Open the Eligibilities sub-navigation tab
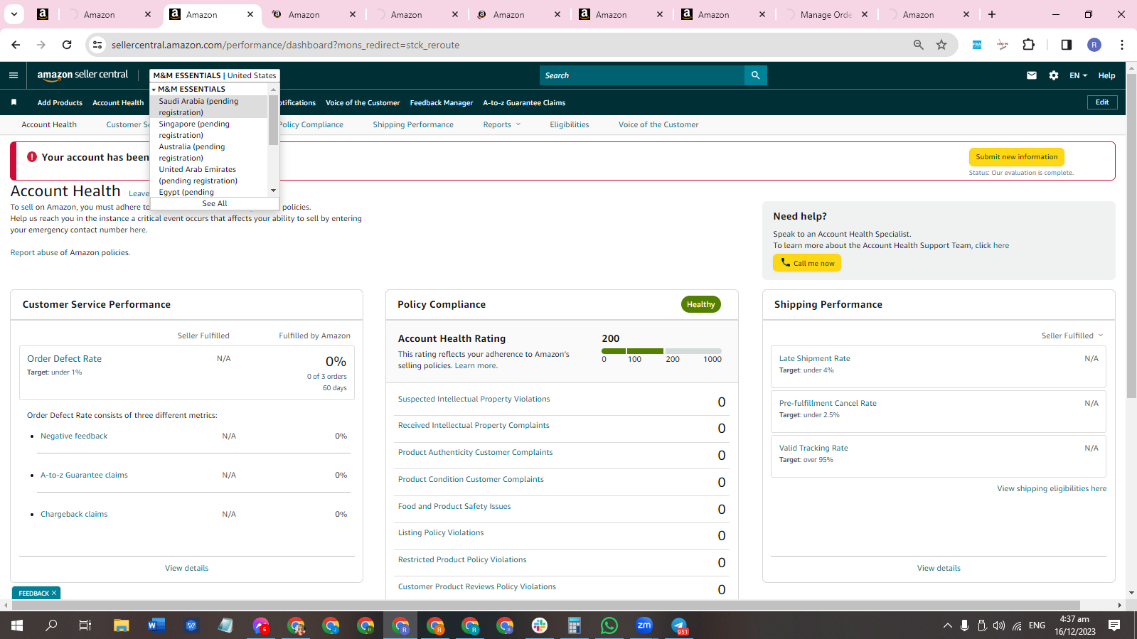The image size is (1137, 639). coord(570,124)
